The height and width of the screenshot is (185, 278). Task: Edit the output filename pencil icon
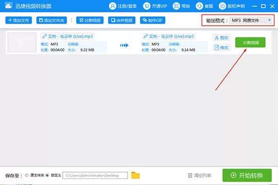(x=146, y=36)
